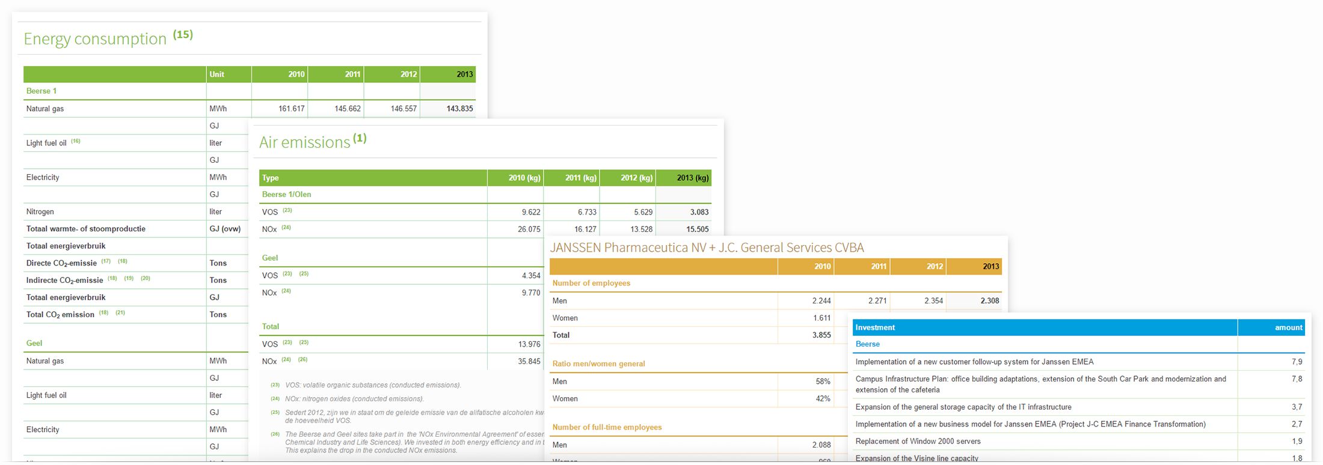Click 'Ratio men/women general' section label
Image resolution: width=1323 pixels, height=465 pixels.
(598, 364)
